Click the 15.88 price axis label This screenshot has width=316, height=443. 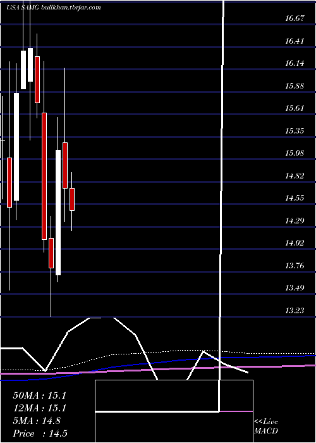(x=295, y=86)
